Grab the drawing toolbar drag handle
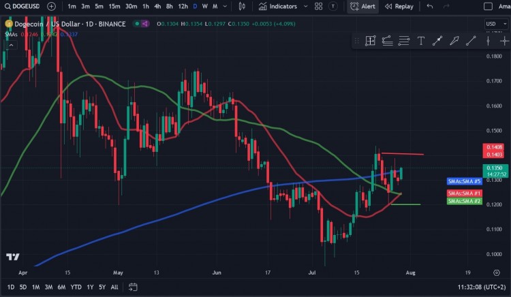This screenshot has width=511, height=297. 357,41
